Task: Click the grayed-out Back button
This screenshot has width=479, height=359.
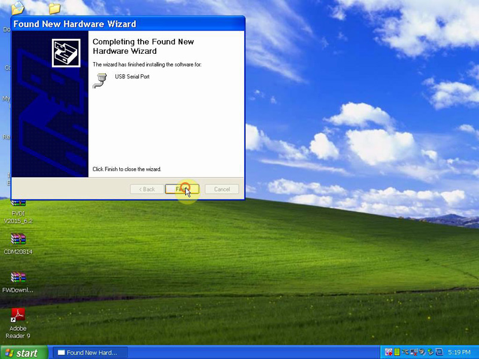Action: (147, 189)
